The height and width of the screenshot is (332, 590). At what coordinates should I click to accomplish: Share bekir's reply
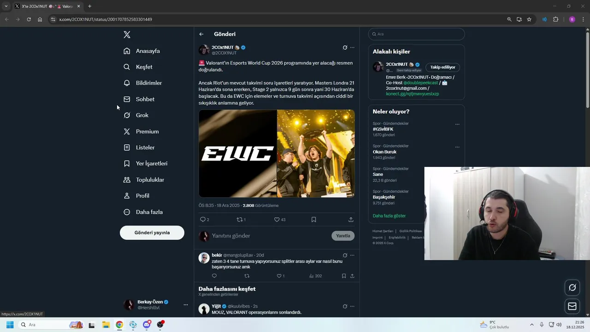tap(352, 276)
